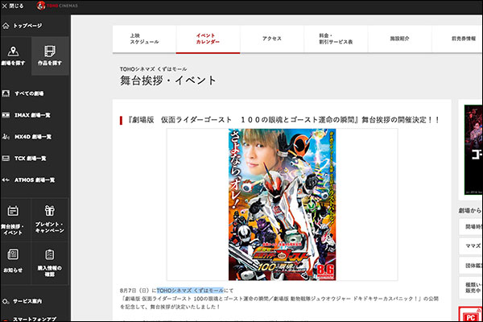
Task: Switch to the アクセス tab
Action: pos(271,39)
